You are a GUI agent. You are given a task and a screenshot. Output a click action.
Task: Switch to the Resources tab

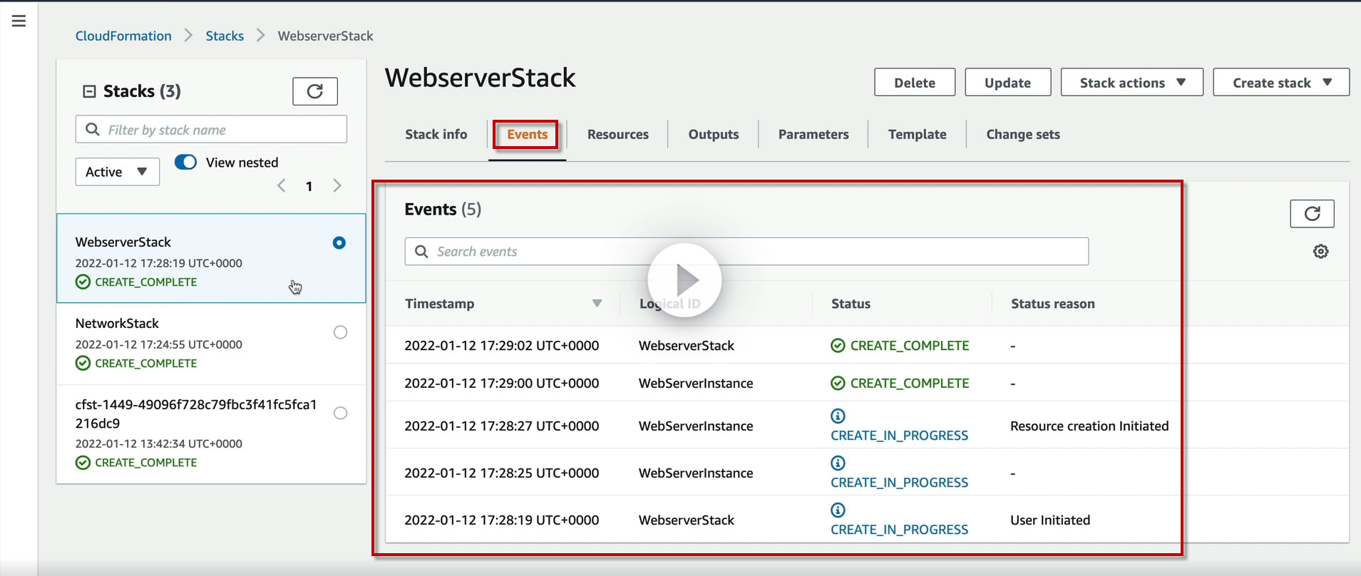click(618, 134)
